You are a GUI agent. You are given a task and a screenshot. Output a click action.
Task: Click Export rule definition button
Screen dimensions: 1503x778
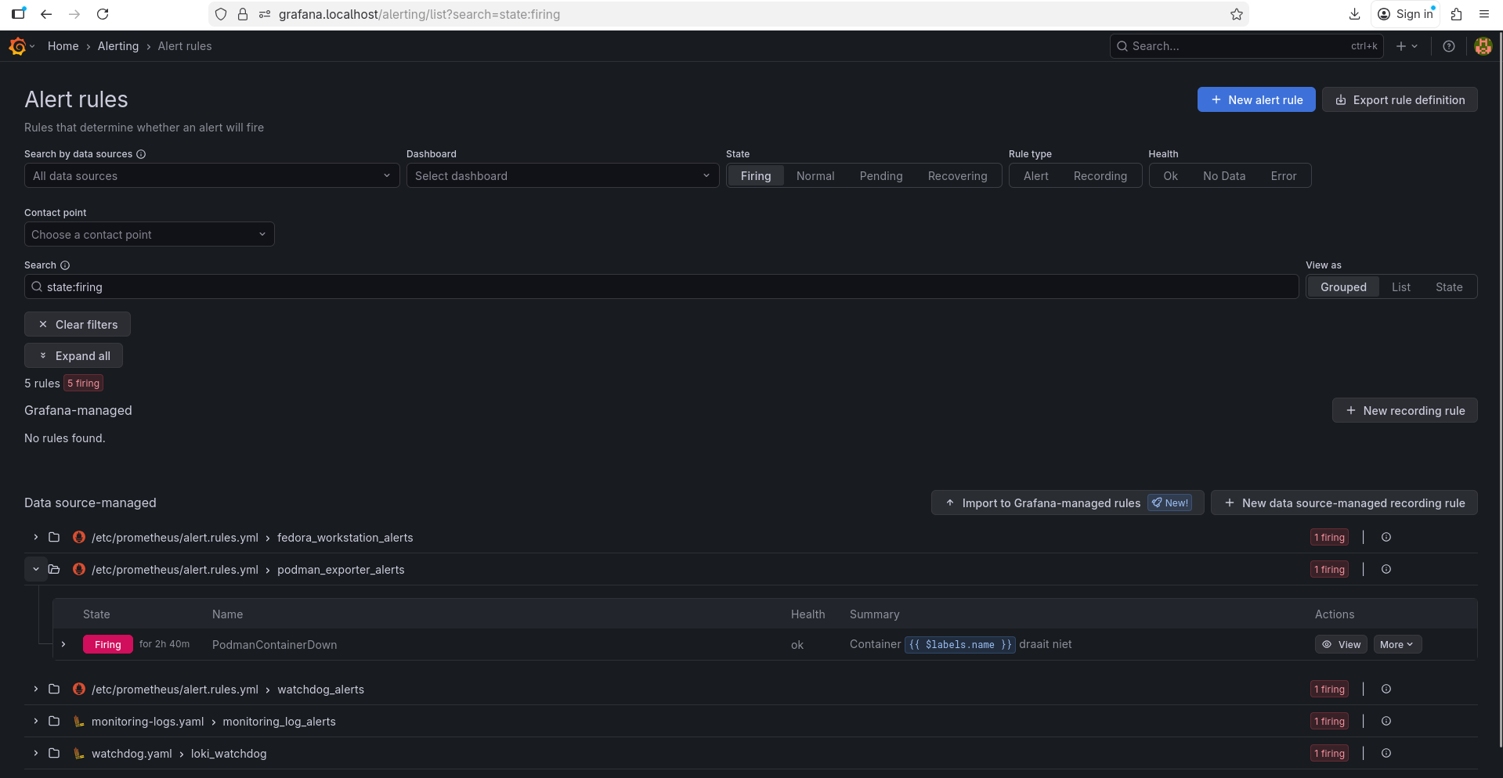pyautogui.click(x=1400, y=99)
